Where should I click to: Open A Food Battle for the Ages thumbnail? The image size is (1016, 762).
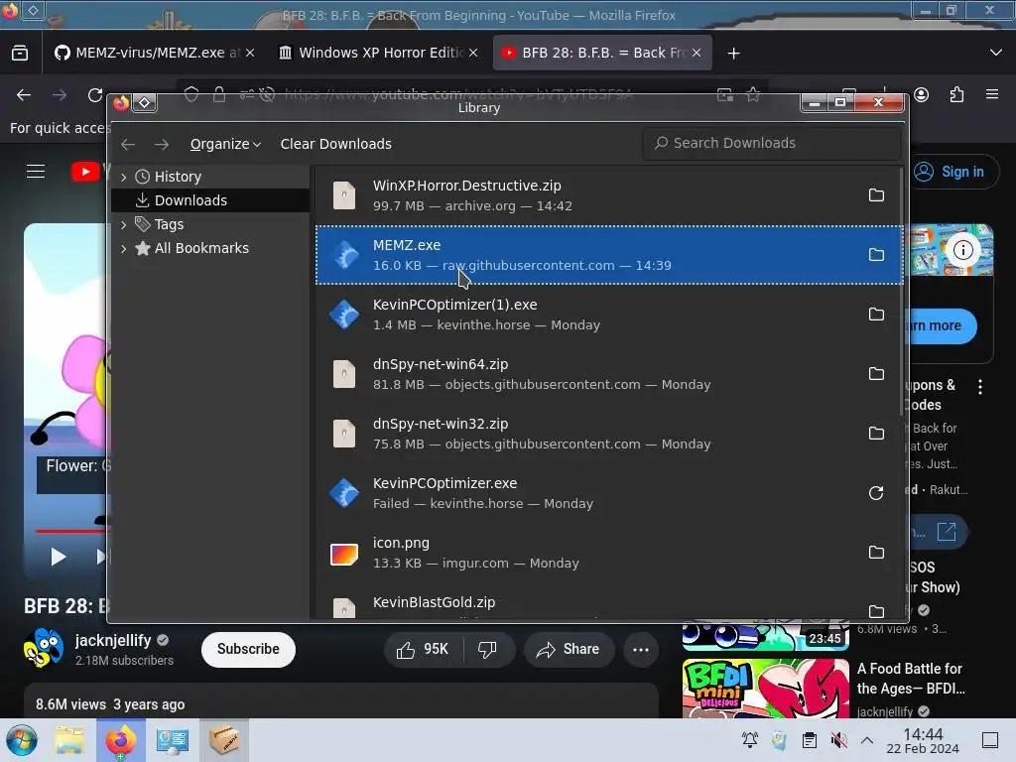tap(765, 689)
